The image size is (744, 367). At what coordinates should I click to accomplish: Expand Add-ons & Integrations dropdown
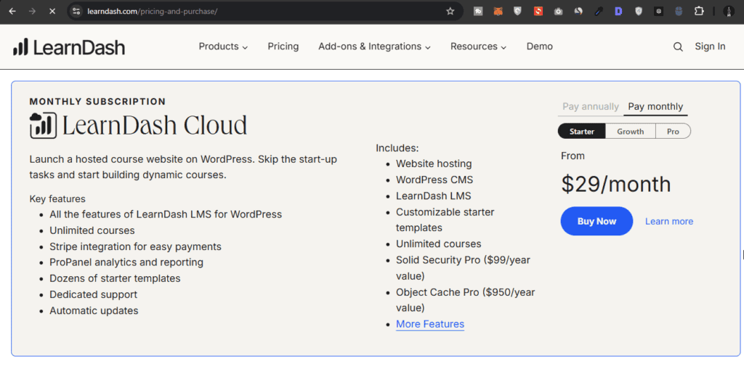click(x=374, y=47)
